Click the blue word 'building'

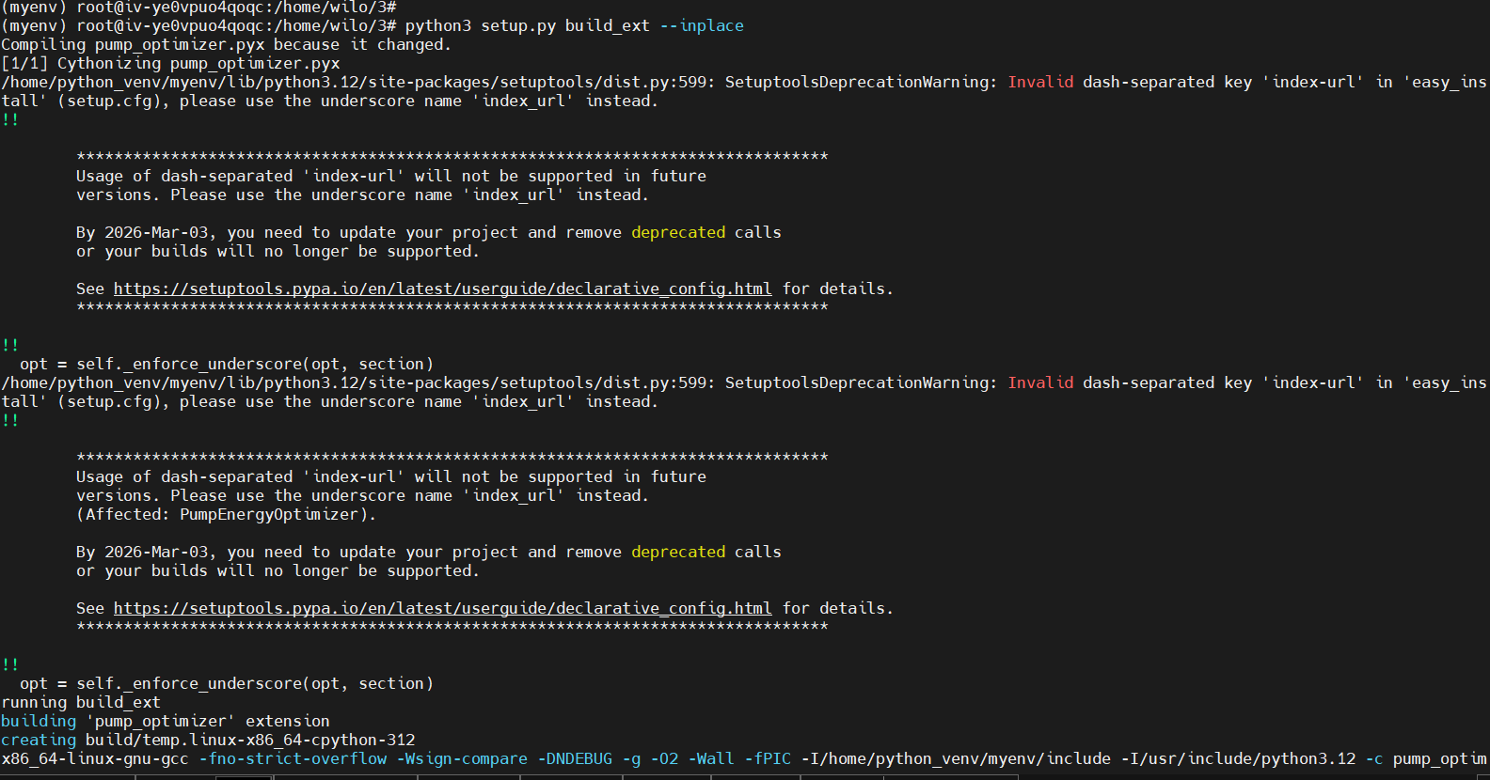click(39, 721)
